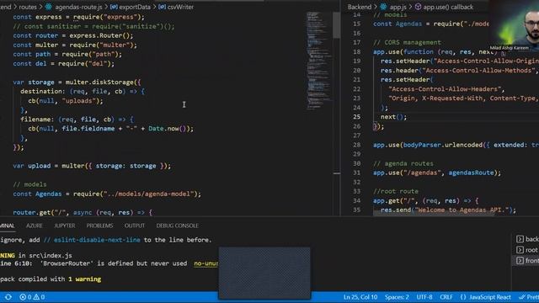Click line number 31 in right editor

tap(357, 173)
